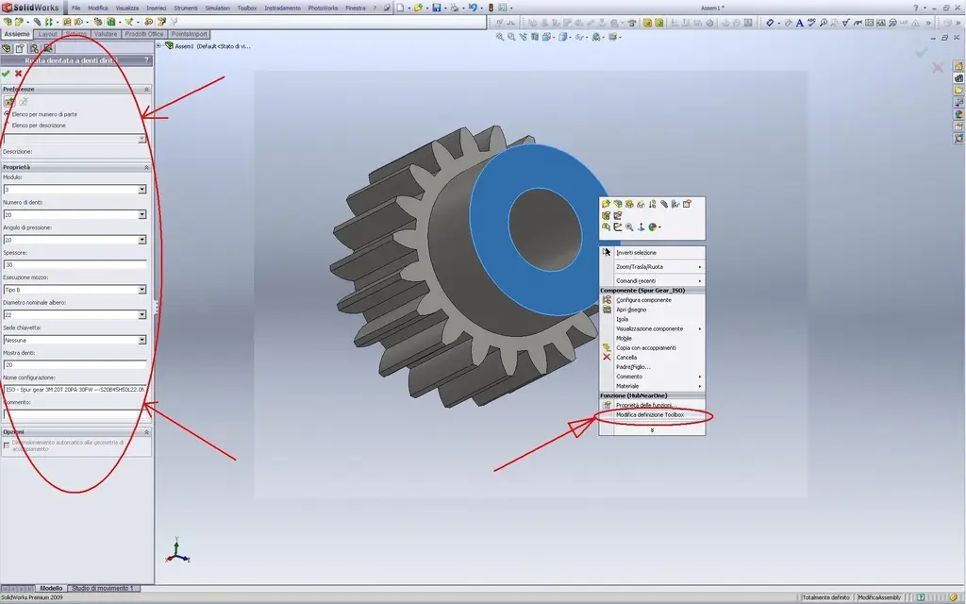Switch to the Modello bottom tab

[51, 588]
